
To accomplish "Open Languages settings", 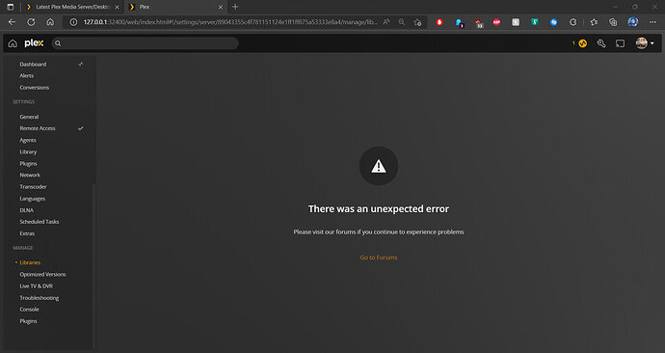I will pyautogui.click(x=32, y=199).
